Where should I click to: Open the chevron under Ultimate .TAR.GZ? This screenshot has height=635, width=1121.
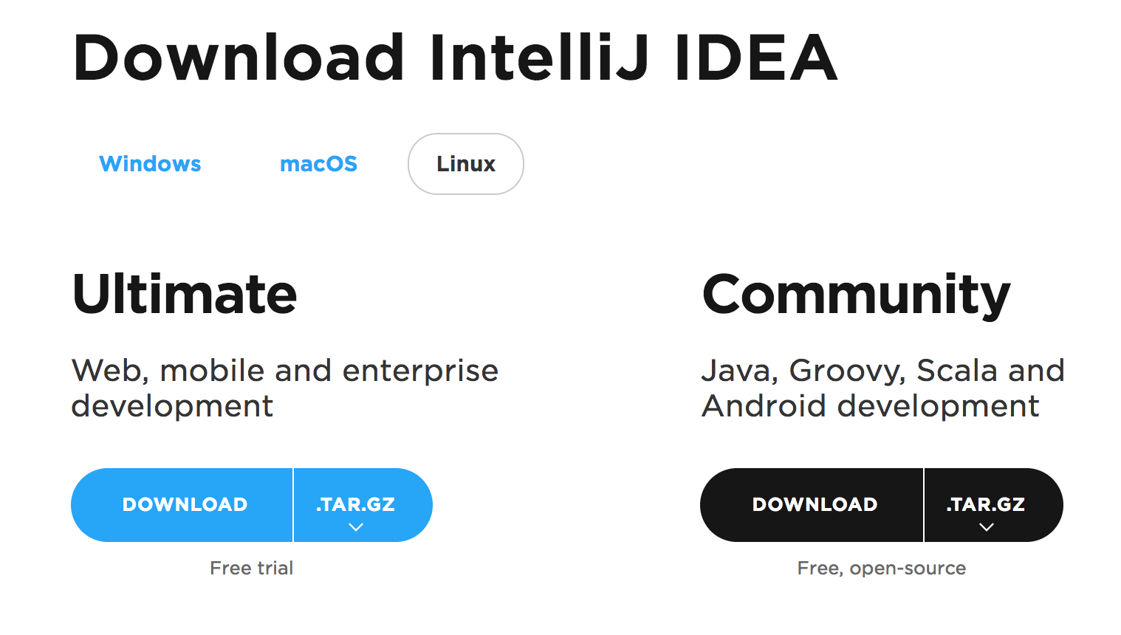[x=356, y=526]
